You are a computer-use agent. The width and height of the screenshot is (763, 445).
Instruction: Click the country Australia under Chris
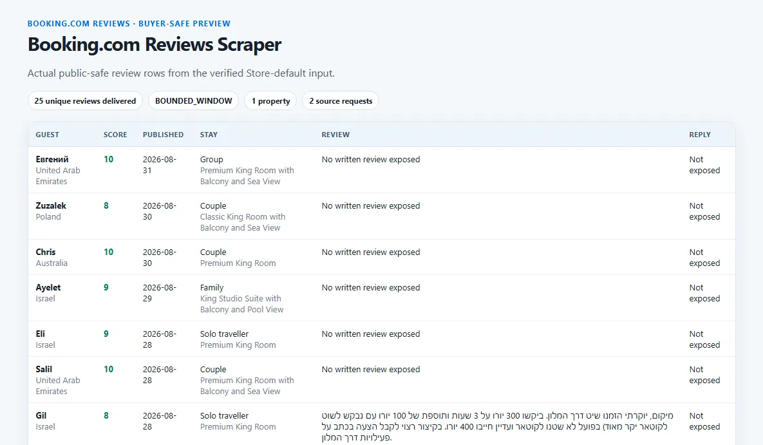point(52,263)
